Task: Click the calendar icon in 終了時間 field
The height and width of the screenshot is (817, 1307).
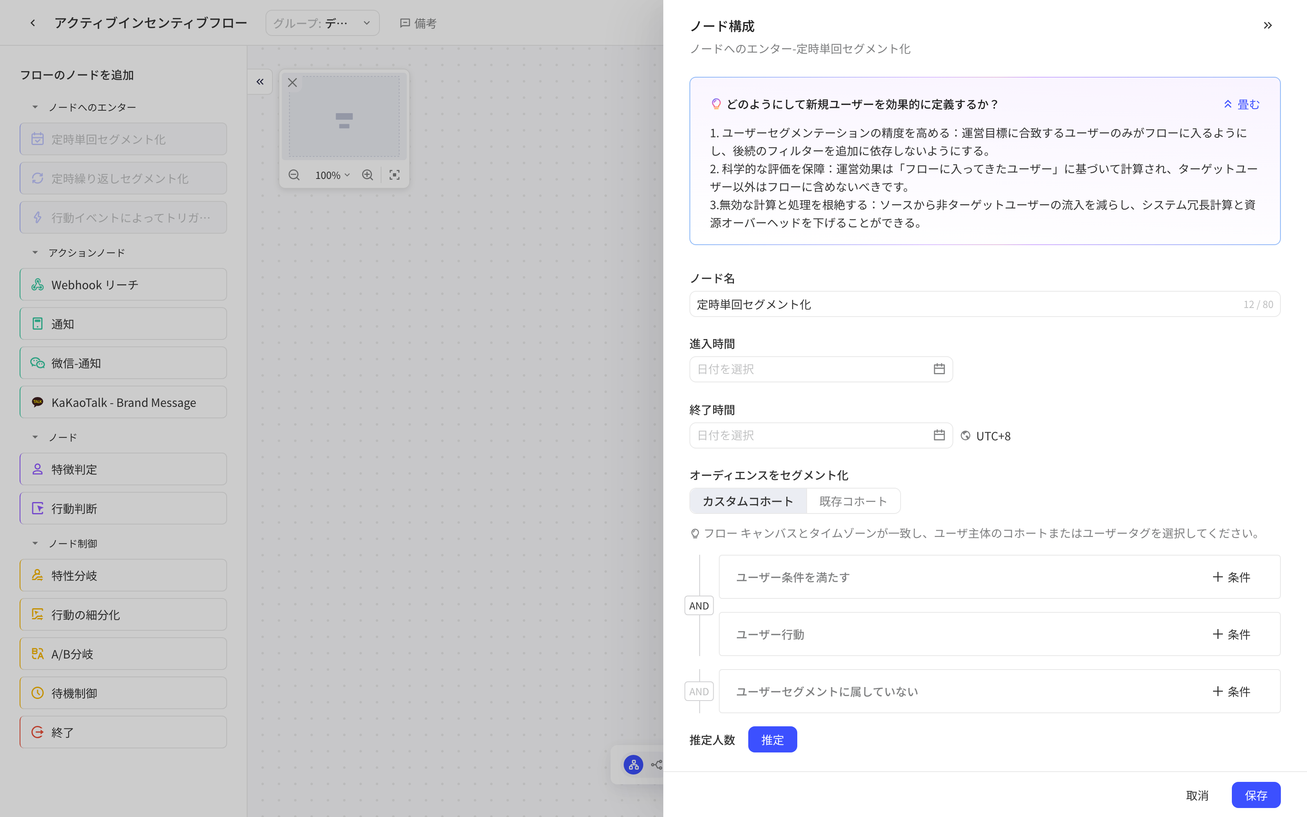Action: pos(939,435)
